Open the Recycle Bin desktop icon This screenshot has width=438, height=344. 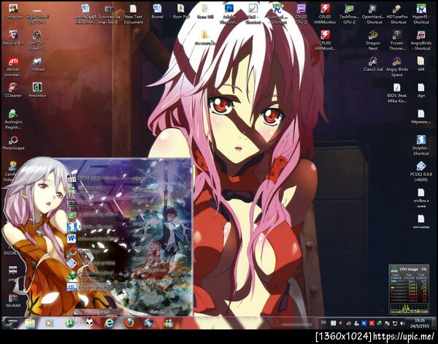[x=13, y=38]
